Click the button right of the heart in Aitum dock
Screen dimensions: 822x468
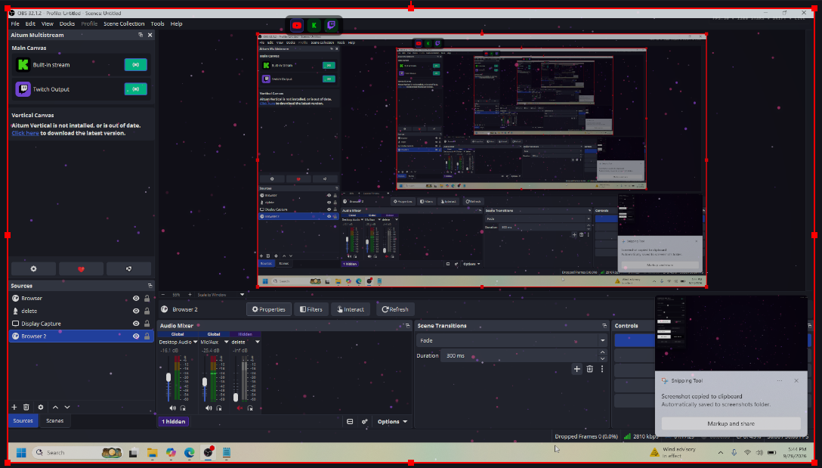click(129, 268)
